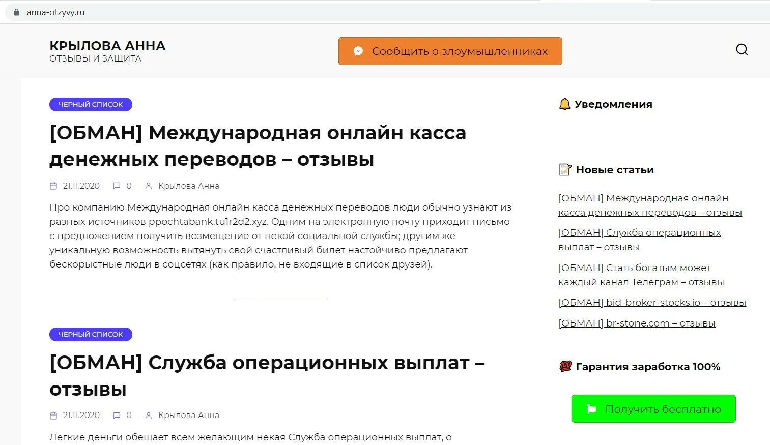Click the 100 emoji beside Гарантия заработка
This screenshot has height=445, width=770.
point(565,366)
